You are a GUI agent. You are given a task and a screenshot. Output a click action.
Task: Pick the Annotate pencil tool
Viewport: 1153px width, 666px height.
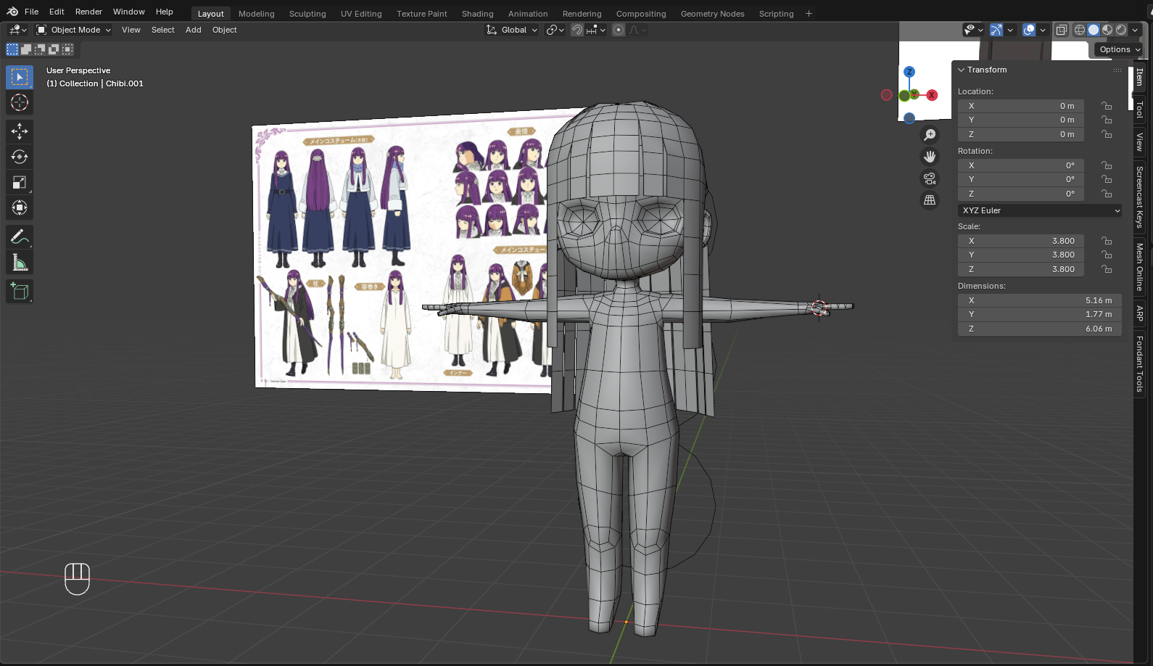[x=20, y=237]
